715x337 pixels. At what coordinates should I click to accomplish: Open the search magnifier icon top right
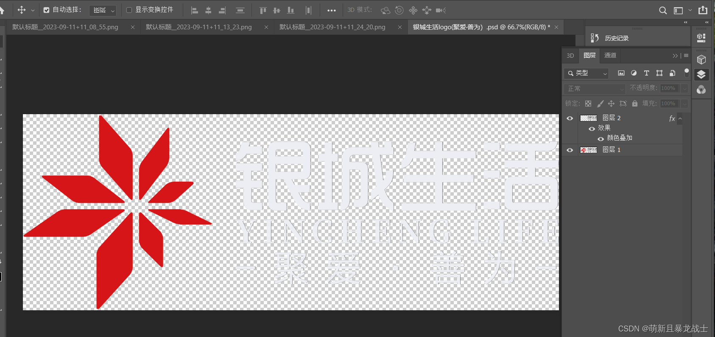coord(663,10)
